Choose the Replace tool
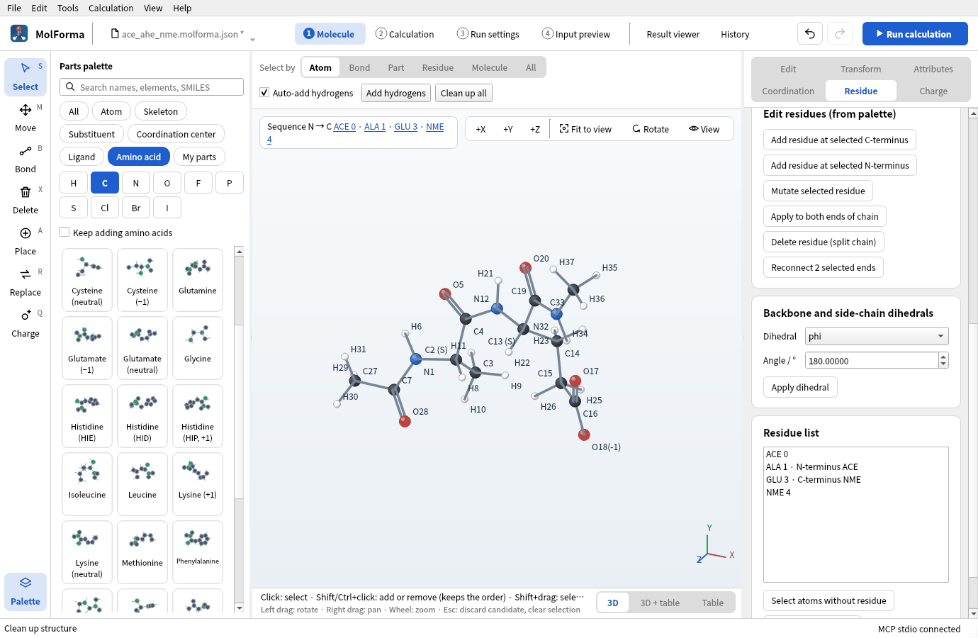The width and height of the screenshot is (978, 638). pyautogui.click(x=26, y=282)
